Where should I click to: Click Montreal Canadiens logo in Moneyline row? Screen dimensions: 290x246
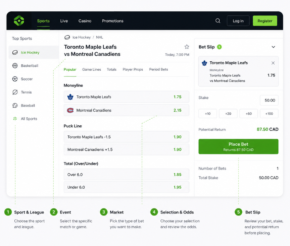(70, 110)
